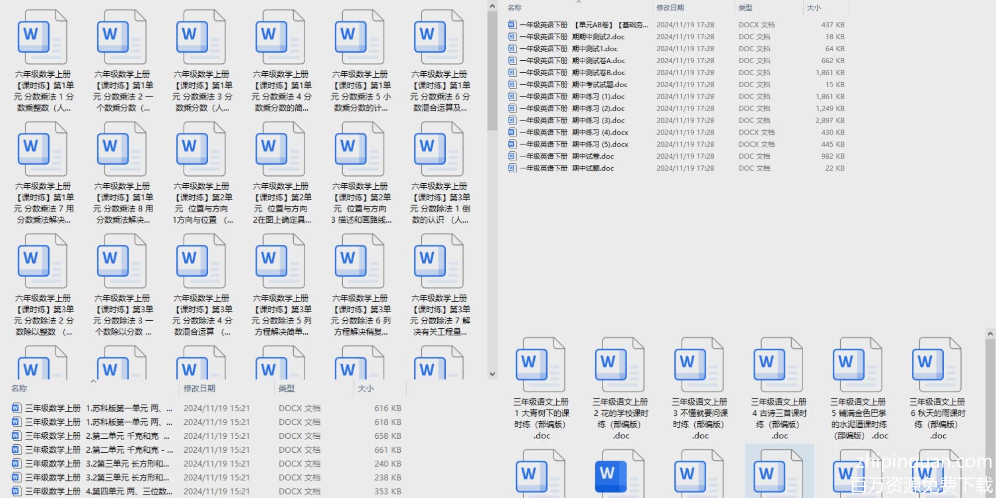
Task: Select the file icon next to 期中考试试题.doc
Action: pyautogui.click(x=512, y=85)
